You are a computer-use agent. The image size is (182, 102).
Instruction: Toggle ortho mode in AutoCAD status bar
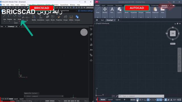[x=145, y=100]
